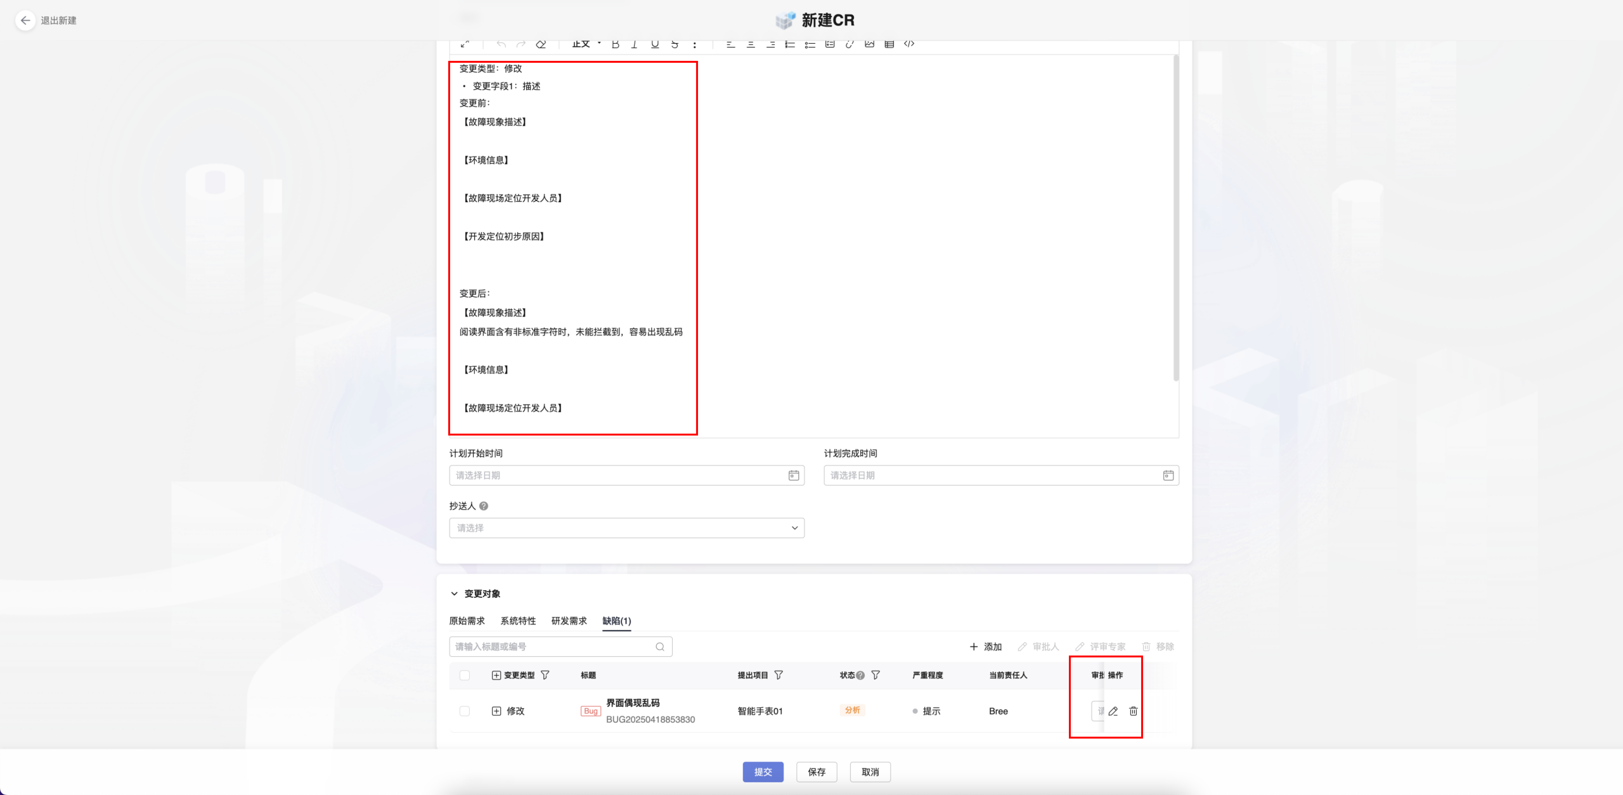The height and width of the screenshot is (795, 1623).
Task: Toggle fullscreen editor mode icon
Action: (x=464, y=44)
